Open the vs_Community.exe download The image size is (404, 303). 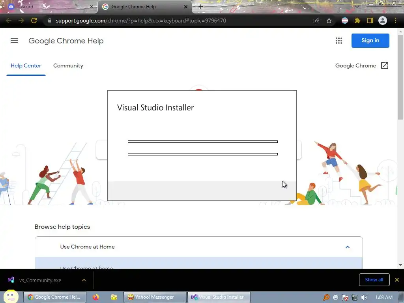(40, 281)
